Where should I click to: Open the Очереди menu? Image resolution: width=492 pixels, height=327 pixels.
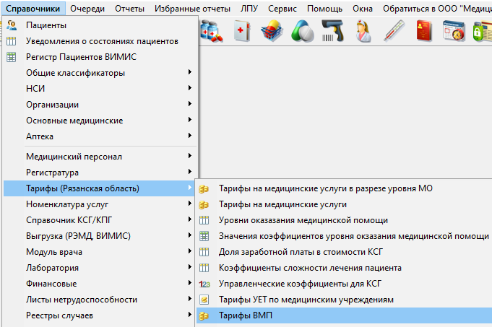pyautogui.click(x=87, y=9)
